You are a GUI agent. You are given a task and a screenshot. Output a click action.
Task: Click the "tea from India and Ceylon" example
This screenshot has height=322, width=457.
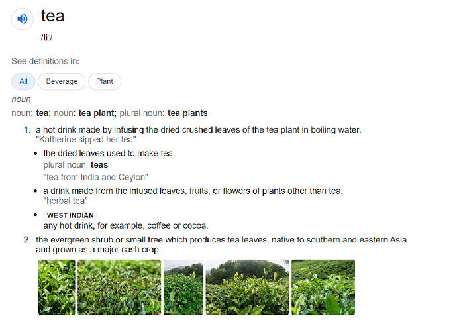95,176
